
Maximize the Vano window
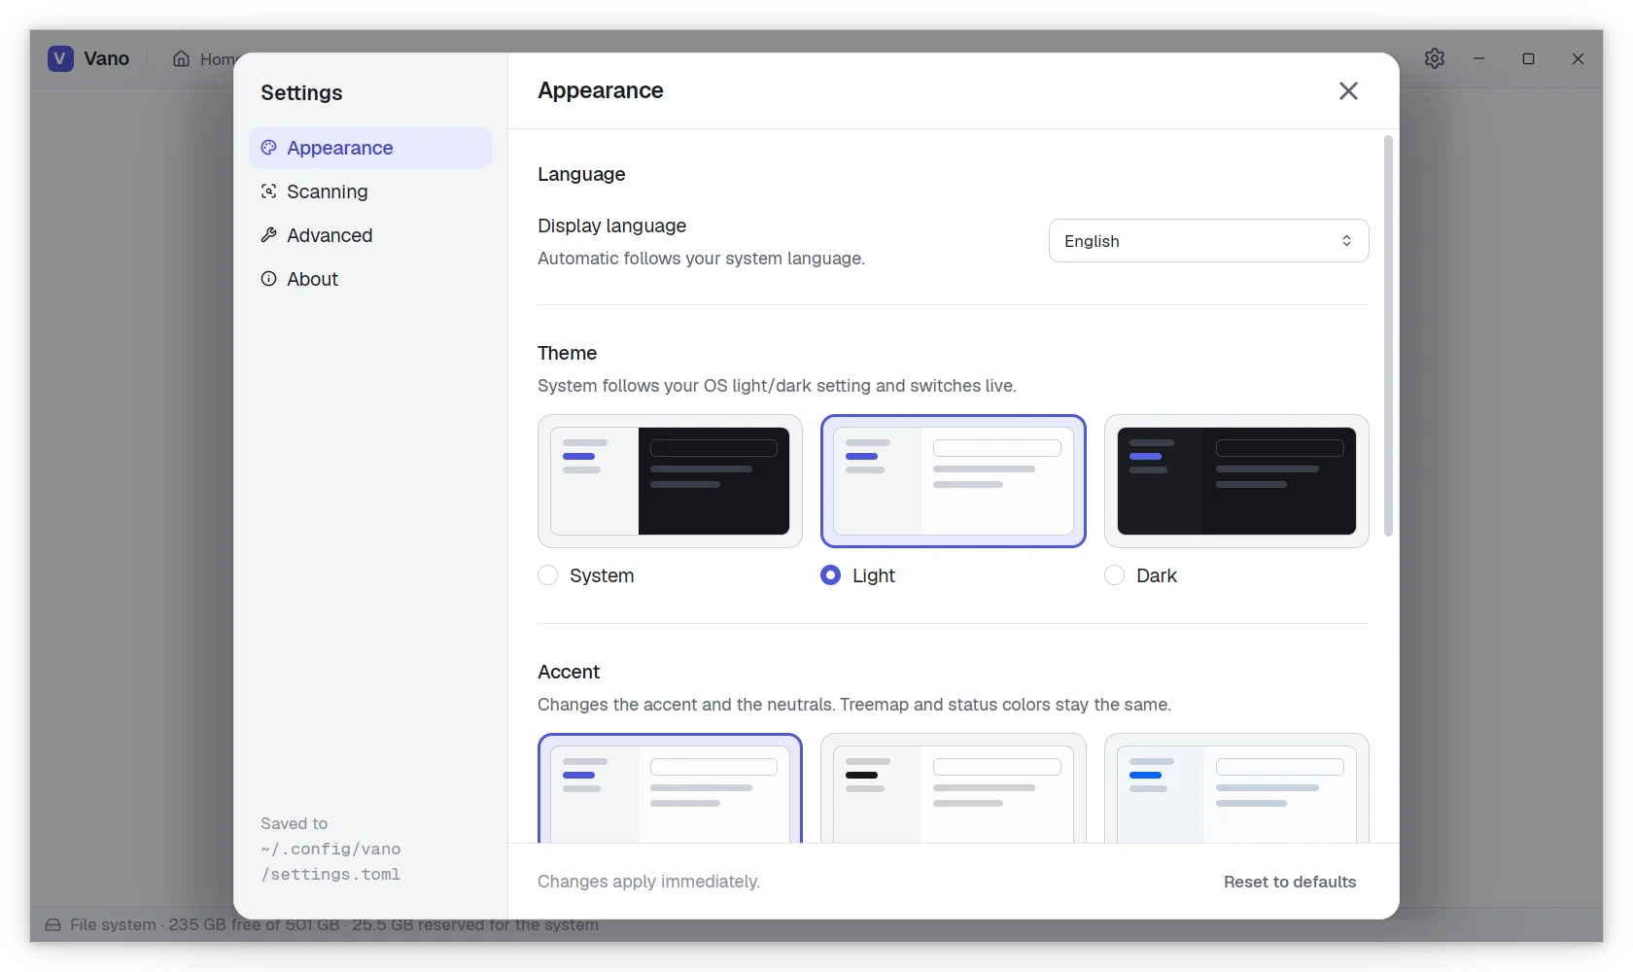pos(1528,58)
